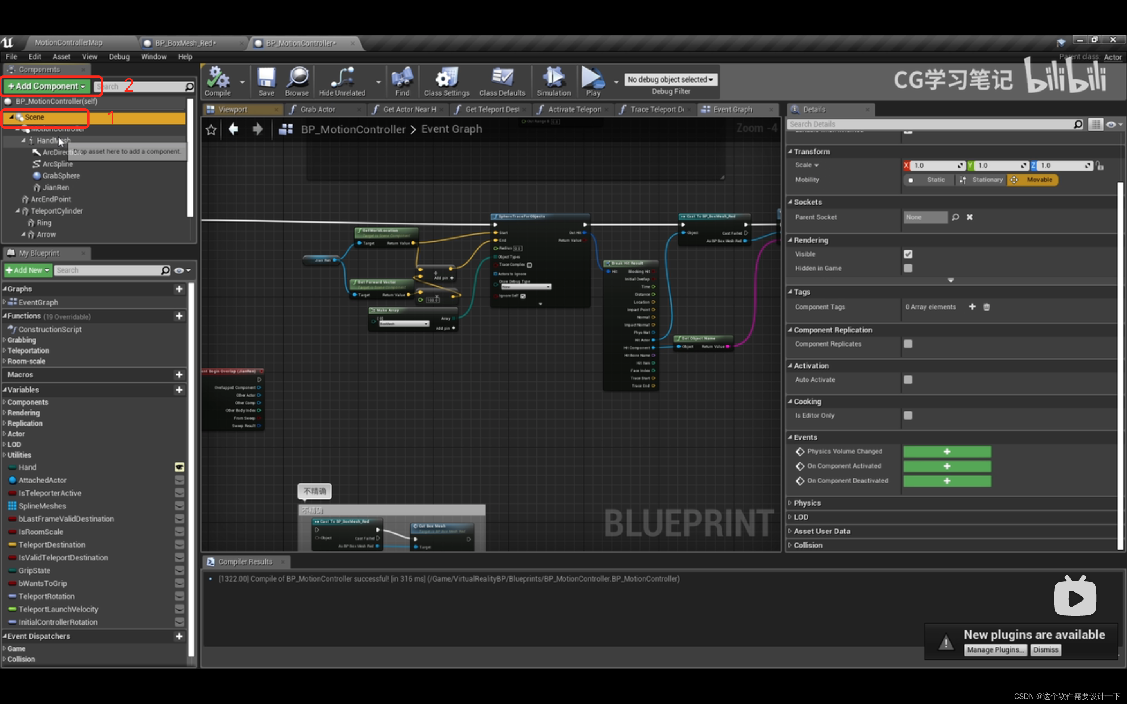Toggle the Visible checkbox under Rendering

[907, 254]
